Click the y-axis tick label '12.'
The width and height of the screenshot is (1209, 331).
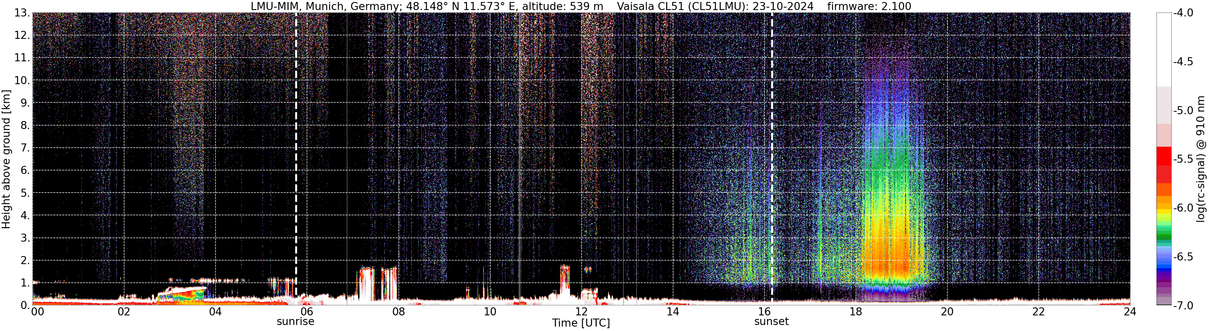click(x=22, y=36)
